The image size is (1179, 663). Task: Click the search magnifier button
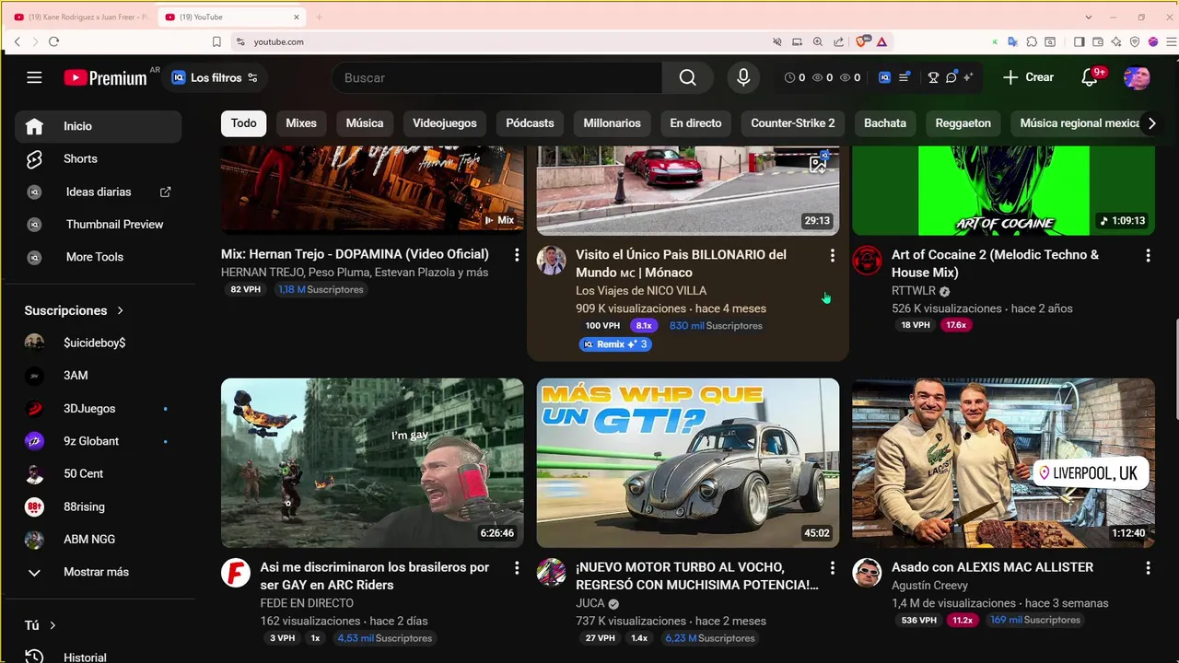(687, 77)
